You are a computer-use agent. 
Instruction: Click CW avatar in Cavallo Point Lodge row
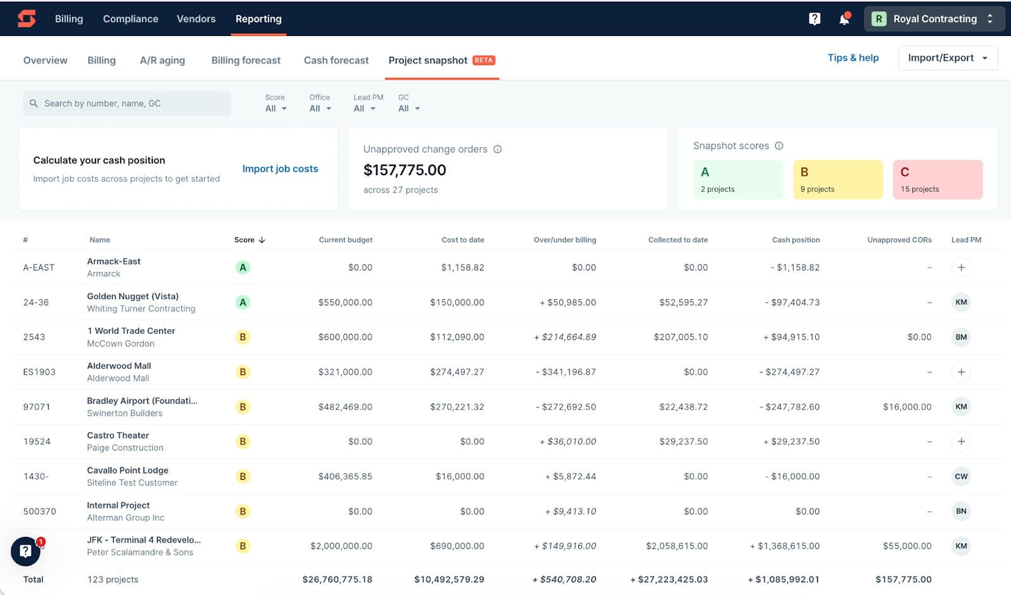[961, 476]
